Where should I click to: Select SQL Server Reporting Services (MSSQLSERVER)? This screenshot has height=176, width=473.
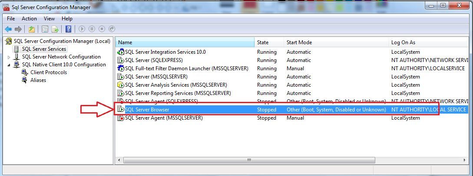[178, 93]
